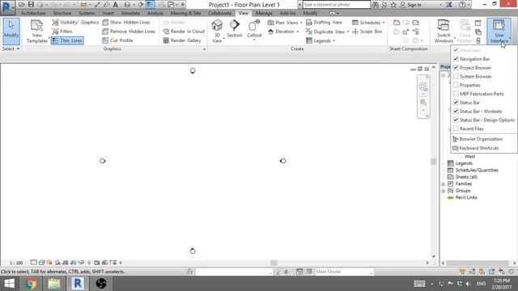Switch to Structure tab
Image resolution: width=518 pixels, height=291 pixels.
pos(62,13)
